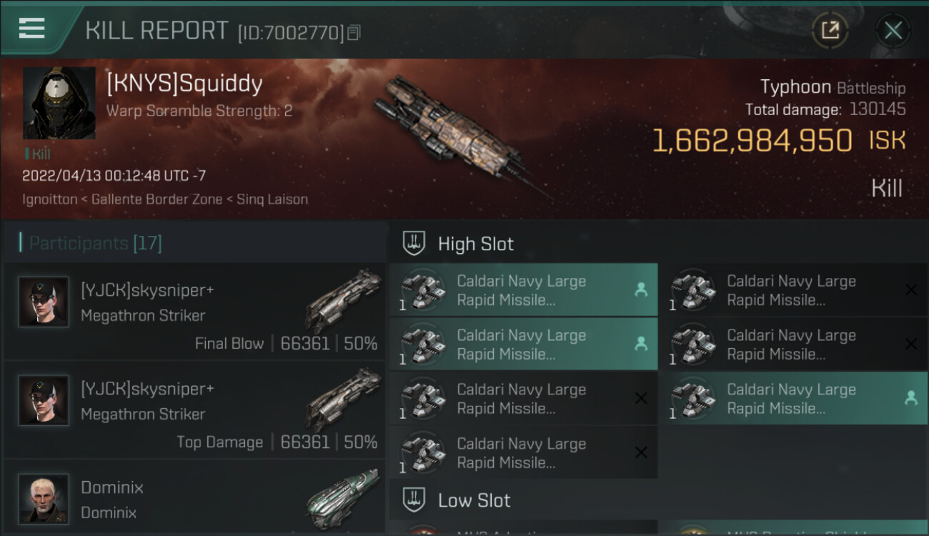Screen dimensions: 929x536
Task: Toggle person icon on bottom-right missile launcher
Action: pyautogui.click(x=910, y=398)
